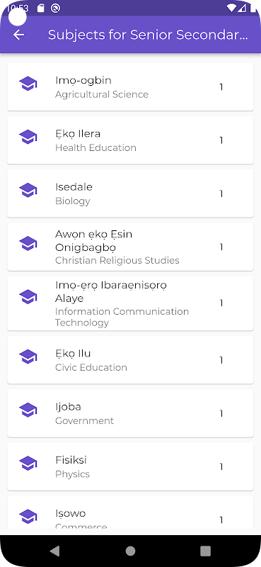Click graduation cap icon beside Agricultural Science

(28, 84)
